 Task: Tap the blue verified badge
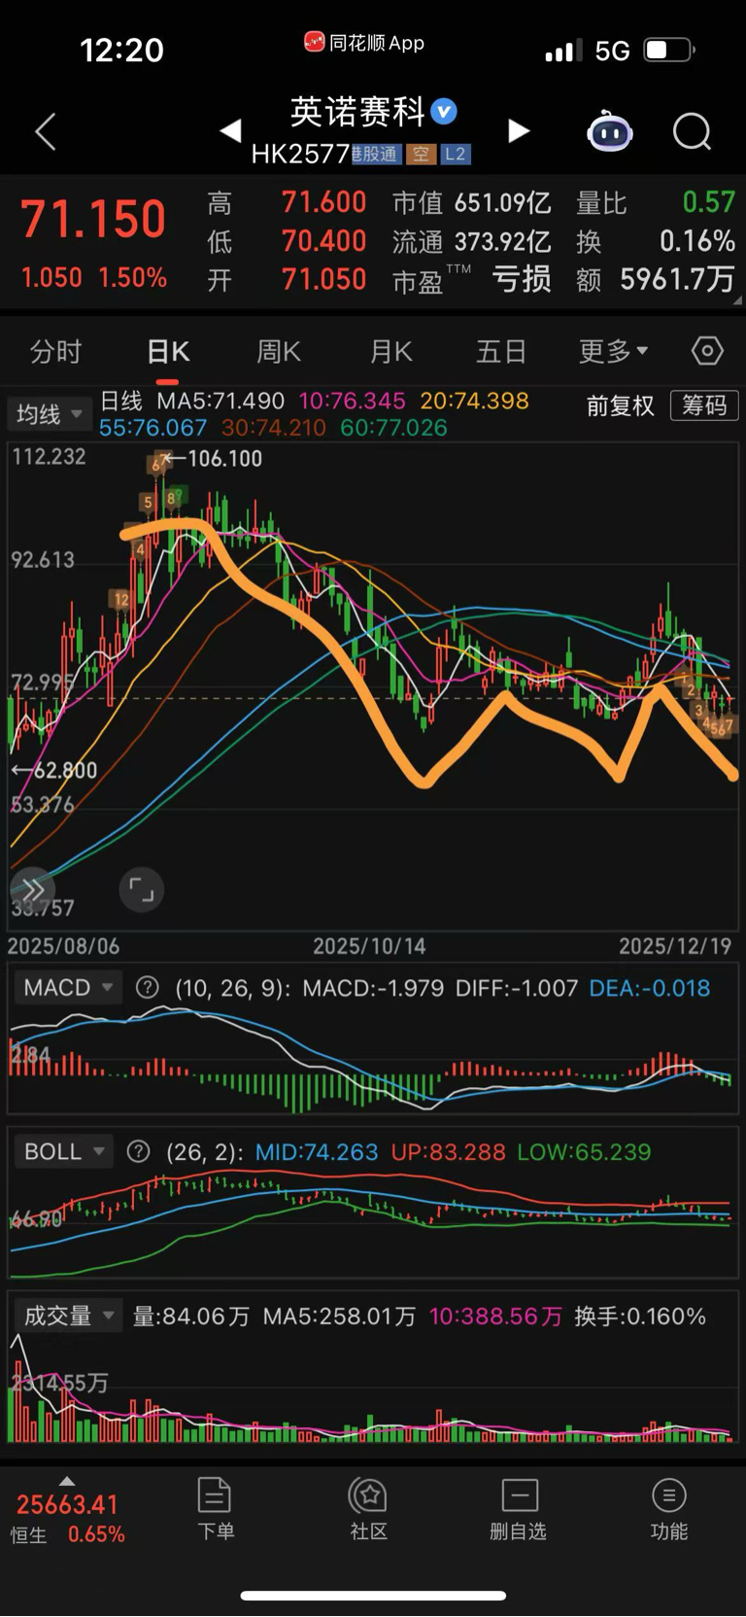pyautogui.click(x=444, y=112)
